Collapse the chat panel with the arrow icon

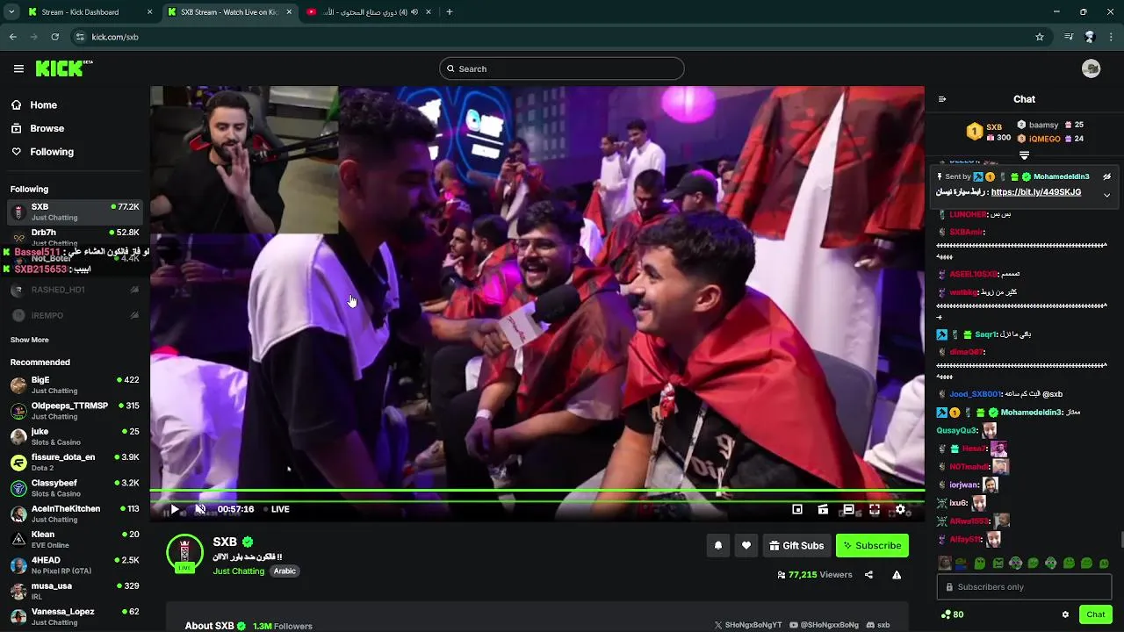[x=942, y=99]
